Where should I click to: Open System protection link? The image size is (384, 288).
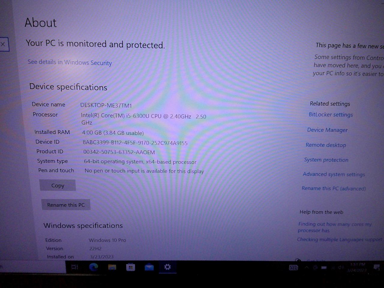(326, 160)
